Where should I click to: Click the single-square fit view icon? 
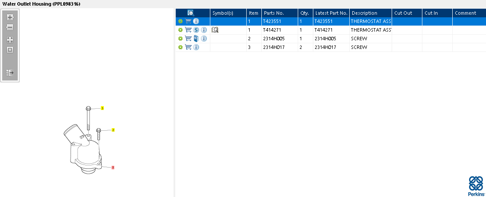click(10, 50)
